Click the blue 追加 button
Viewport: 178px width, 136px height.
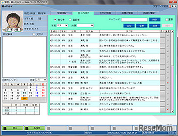coord(129,26)
